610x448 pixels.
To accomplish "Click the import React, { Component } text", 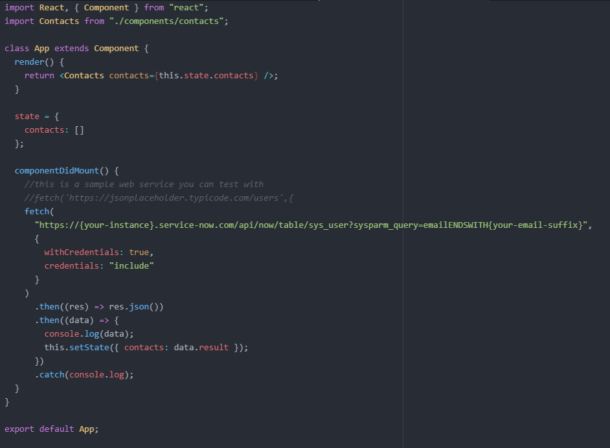I will tap(72, 7).
